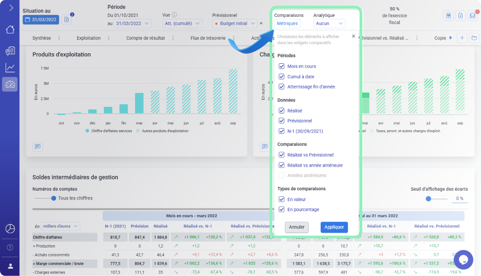
Task: Open the pie chart sidebar icon
Action: [x=10, y=228]
